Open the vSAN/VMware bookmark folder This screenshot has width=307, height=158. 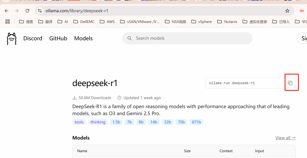(x=140, y=22)
